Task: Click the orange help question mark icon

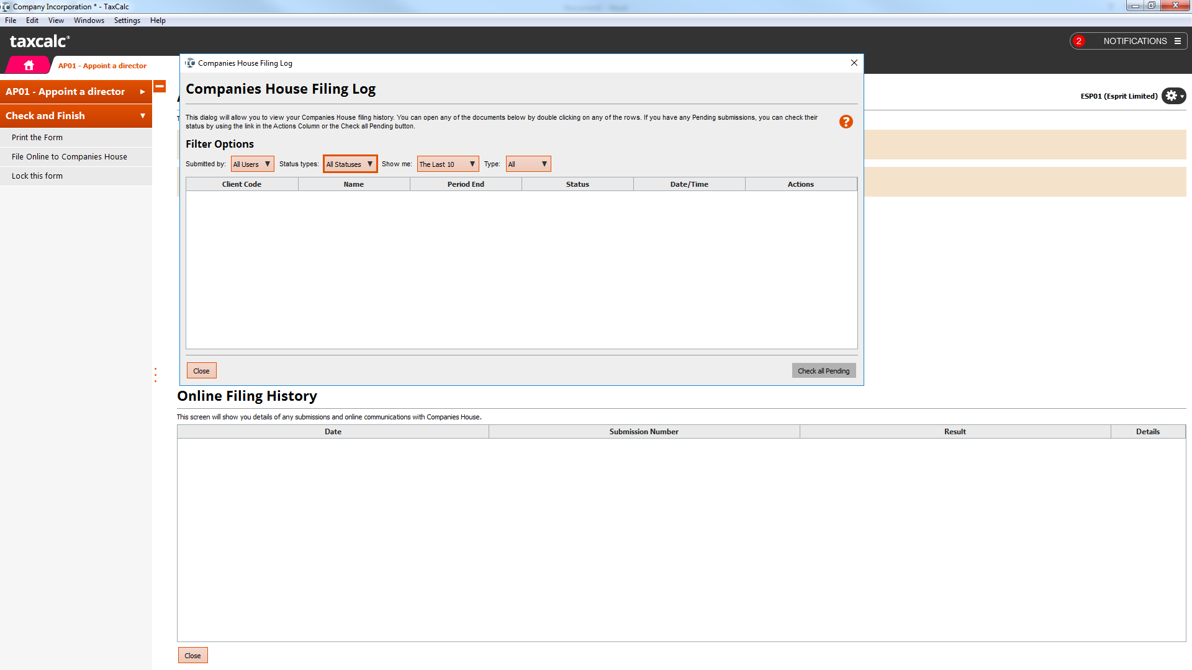Action: click(846, 122)
